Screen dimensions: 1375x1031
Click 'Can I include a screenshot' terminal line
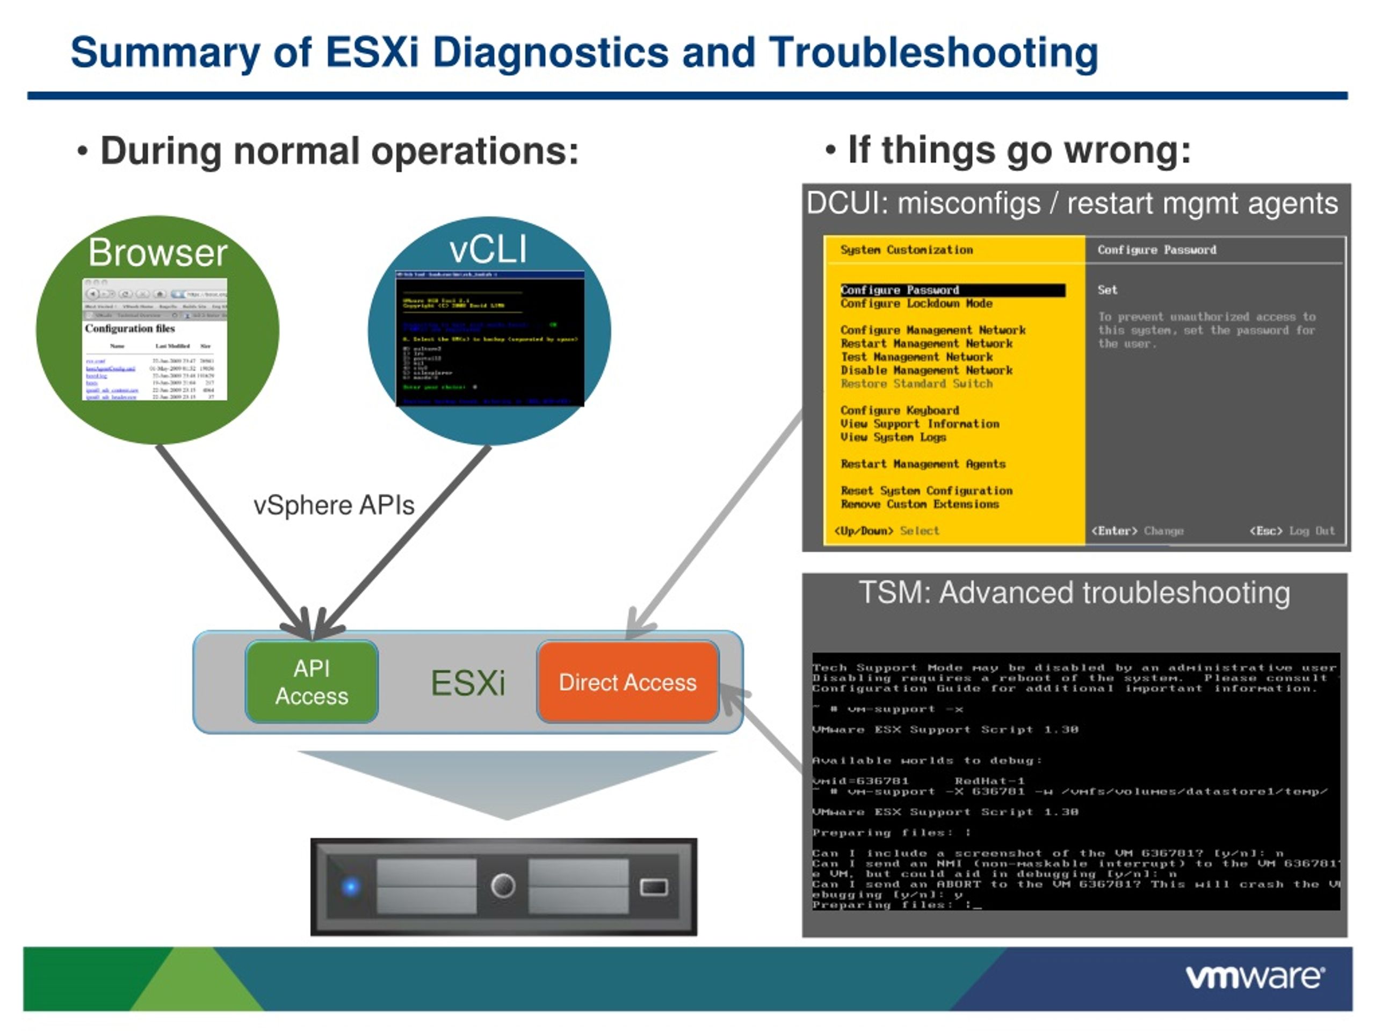(1047, 853)
